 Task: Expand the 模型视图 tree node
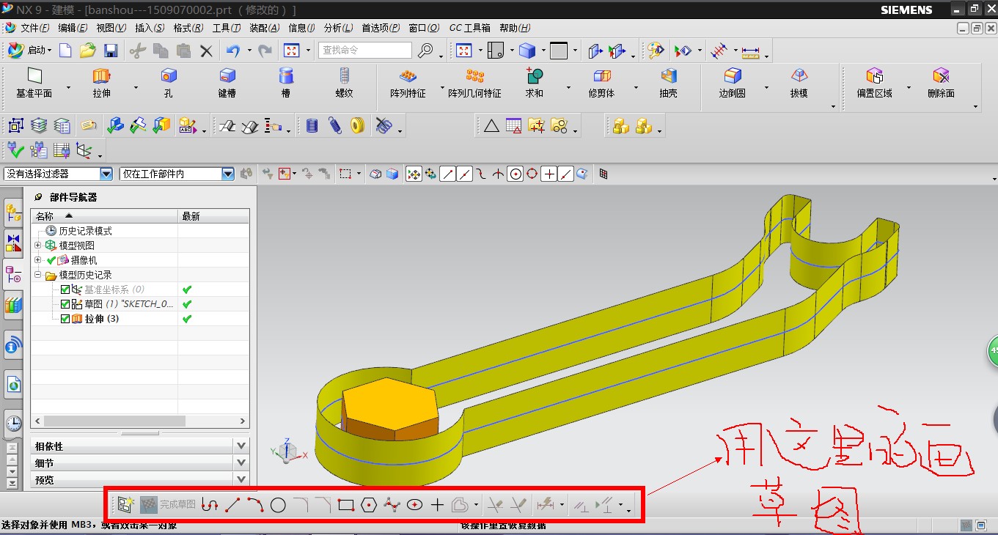(38, 246)
